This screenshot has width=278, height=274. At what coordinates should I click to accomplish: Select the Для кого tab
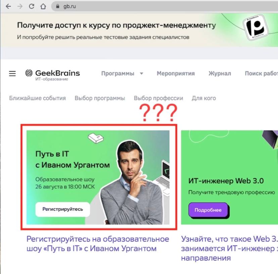tap(204, 98)
